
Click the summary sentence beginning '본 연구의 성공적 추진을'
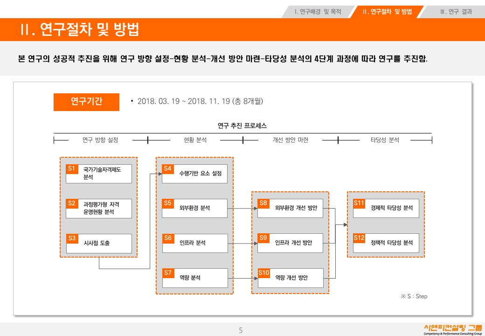[223, 58]
